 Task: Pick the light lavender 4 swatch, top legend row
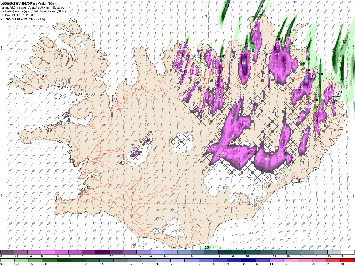tap(157, 252)
